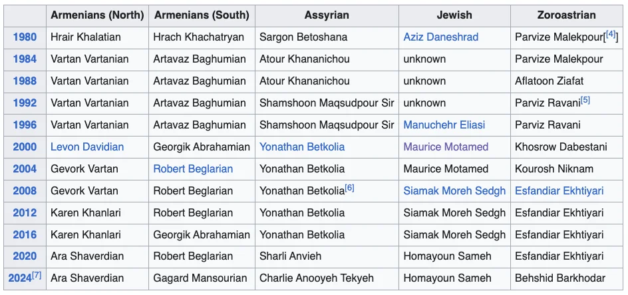Image resolution: width=628 pixels, height=295 pixels.
Task: Click footnote [6] next to Yonathan Betkolia
Action: tap(349, 188)
